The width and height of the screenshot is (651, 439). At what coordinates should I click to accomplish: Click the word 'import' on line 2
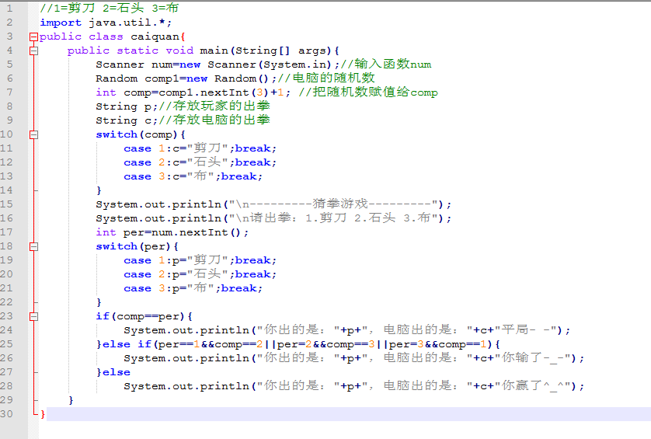click(x=61, y=23)
